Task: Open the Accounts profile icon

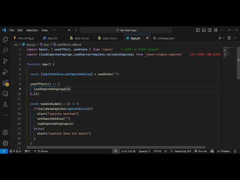Action: tap(5, 132)
